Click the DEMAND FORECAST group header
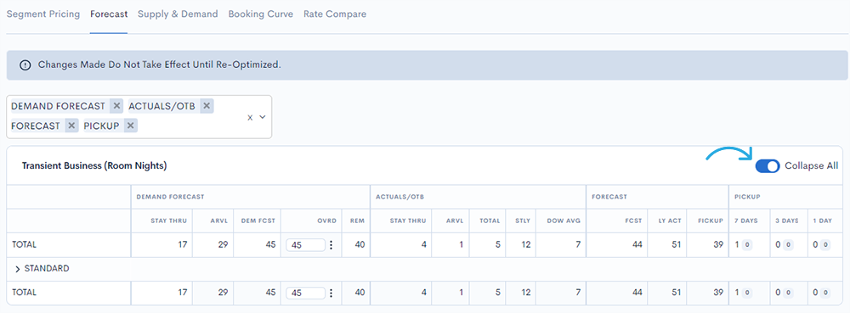The image size is (850, 313). point(170,198)
